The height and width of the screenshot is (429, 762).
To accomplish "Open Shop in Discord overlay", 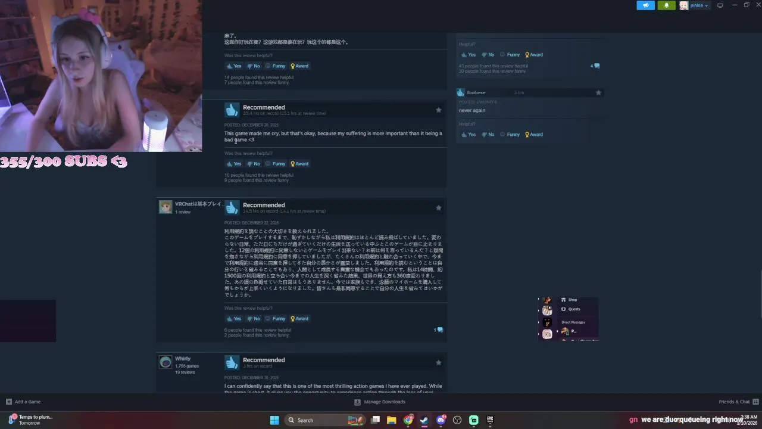I will click(x=569, y=300).
